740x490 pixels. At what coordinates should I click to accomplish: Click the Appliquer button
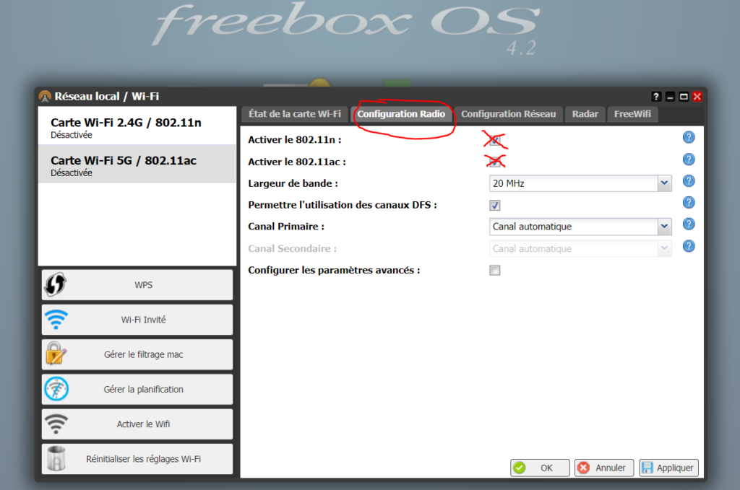(x=668, y=468)
